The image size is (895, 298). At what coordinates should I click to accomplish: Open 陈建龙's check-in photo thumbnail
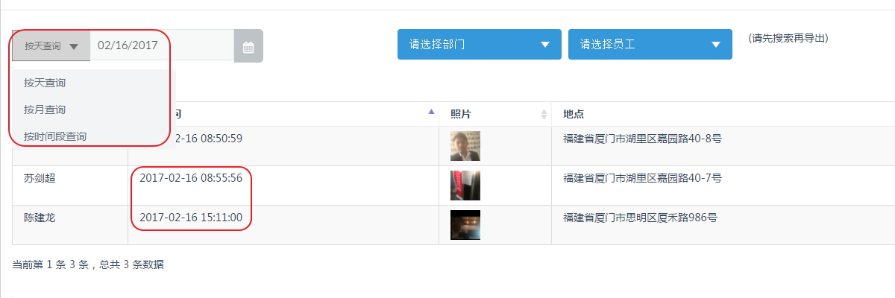(x=465, y=225)
